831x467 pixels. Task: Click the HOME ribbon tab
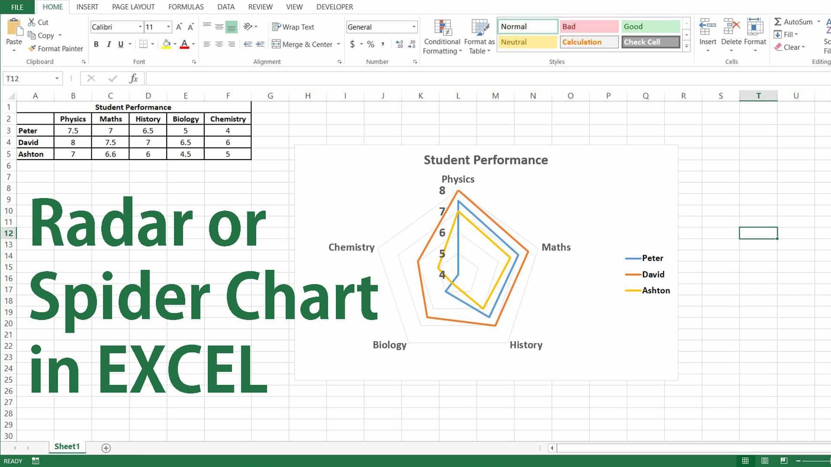[x=52, y=6]
